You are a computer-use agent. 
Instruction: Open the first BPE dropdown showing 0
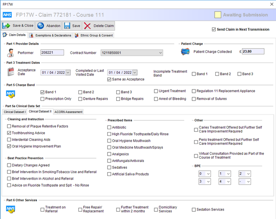point(205,174)
